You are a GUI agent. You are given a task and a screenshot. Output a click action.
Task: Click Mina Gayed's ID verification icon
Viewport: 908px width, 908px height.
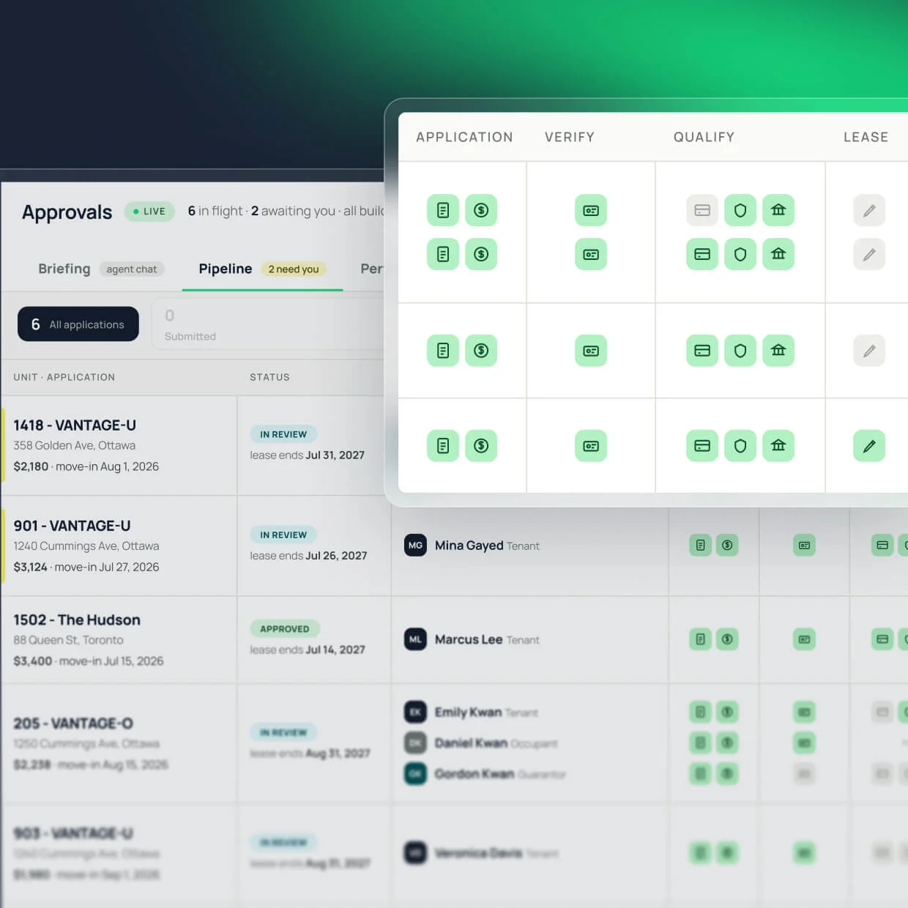pos(804,545)
